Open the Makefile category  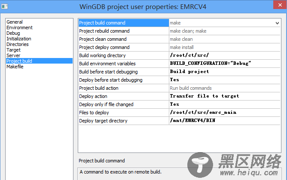point(15,67)
